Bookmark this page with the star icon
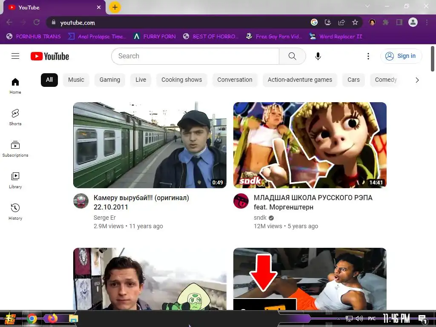This screenshot has width=436, height=327. pos(355,22)
